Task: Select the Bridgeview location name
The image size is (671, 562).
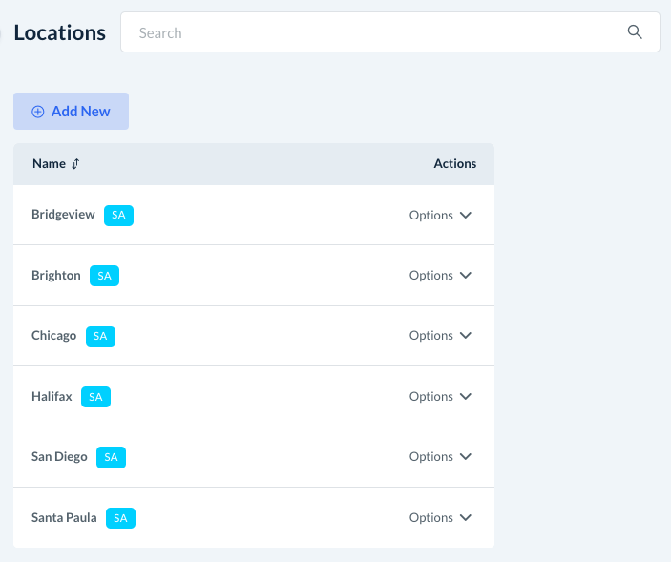Action: 63,215
